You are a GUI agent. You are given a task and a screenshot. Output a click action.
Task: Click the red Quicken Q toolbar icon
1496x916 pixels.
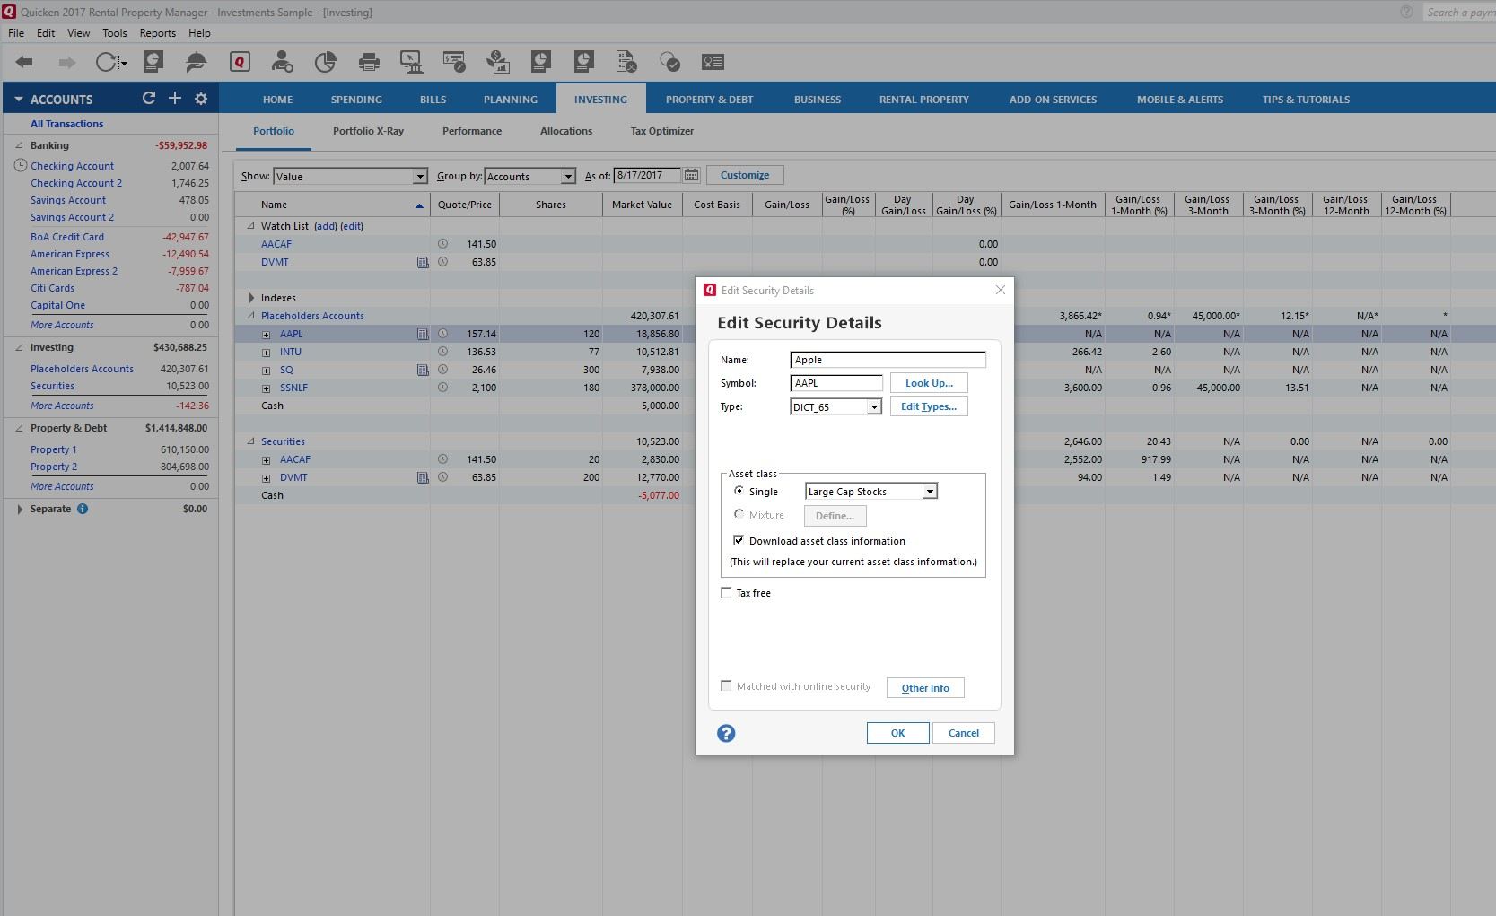(x=240, y=62)
